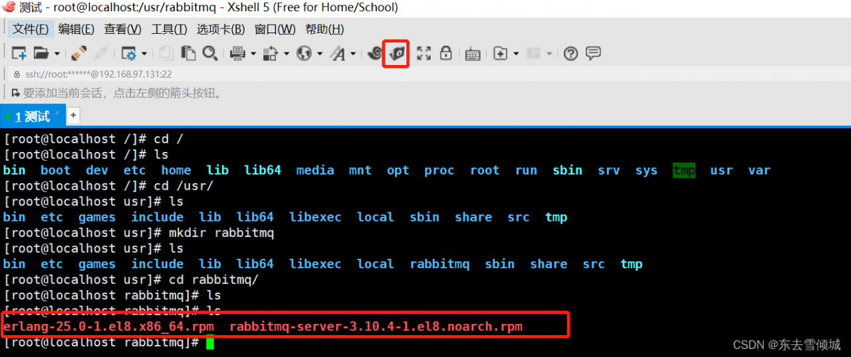Expand the Open folder dropdown arrow

[57, 54]
